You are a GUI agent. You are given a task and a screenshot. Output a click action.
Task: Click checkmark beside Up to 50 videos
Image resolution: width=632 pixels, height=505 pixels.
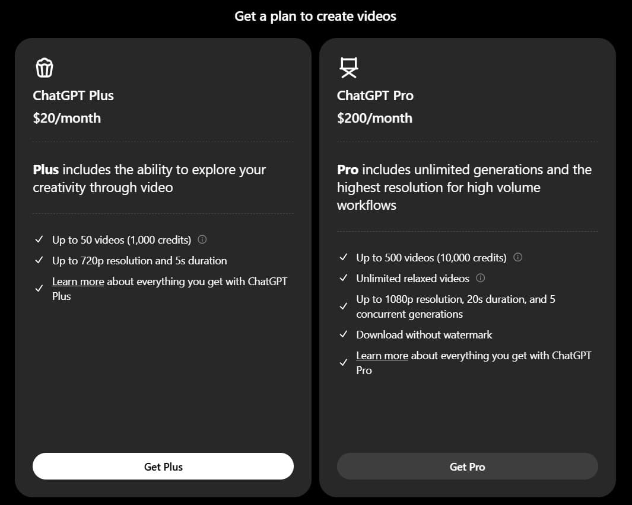click(x=39, y=239)
